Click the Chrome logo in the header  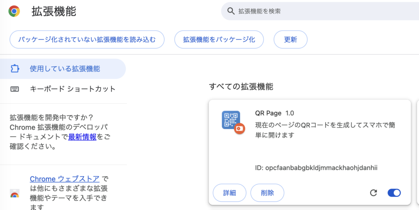coord(14,11)
